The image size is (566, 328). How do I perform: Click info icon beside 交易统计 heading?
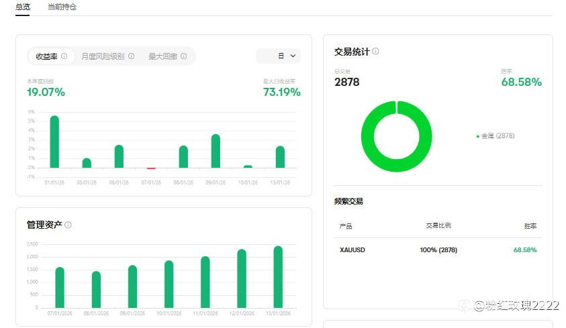pyautogui.click(x=376, y=51)
